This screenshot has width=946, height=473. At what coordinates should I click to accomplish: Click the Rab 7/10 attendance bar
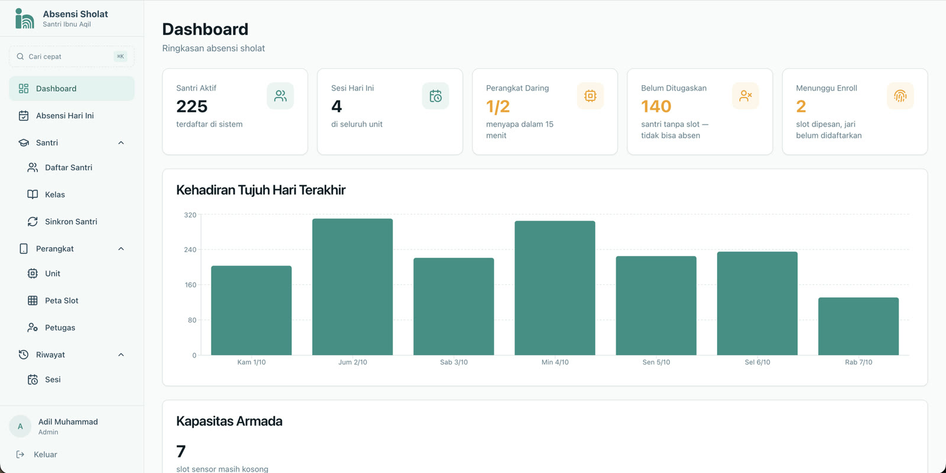(x=858, y=326)
